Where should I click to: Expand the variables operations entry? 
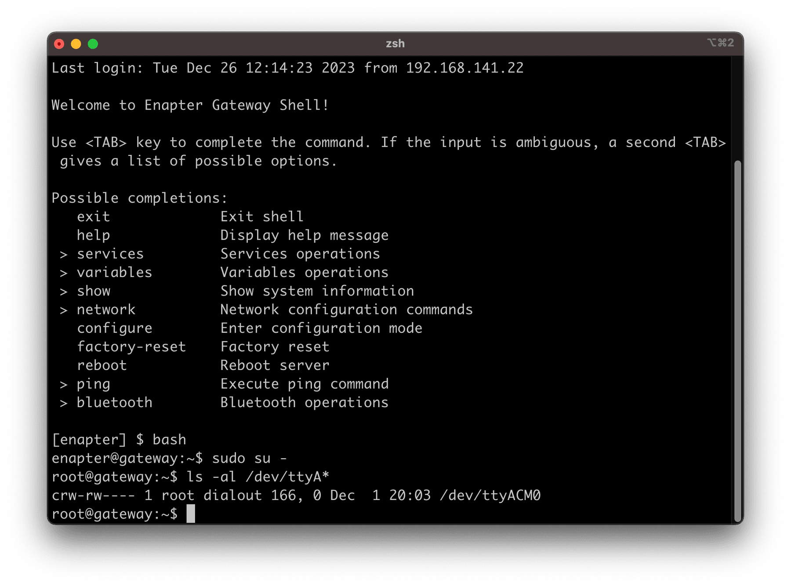(x=115, y=272)
